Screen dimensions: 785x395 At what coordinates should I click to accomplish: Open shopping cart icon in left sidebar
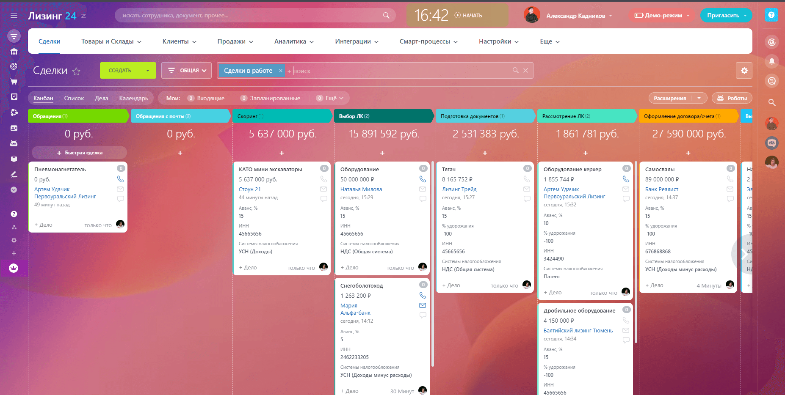point(14,82)
